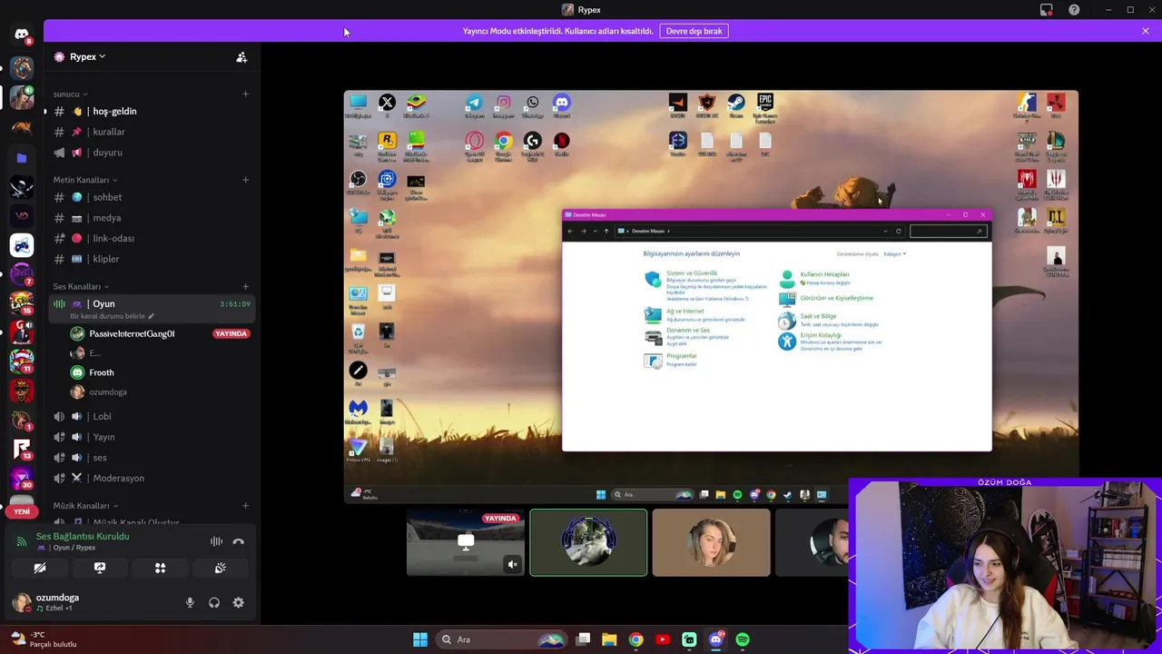Collapse the sunucu category
This screenshot has height=654, width=1162.
pos(70,94)
